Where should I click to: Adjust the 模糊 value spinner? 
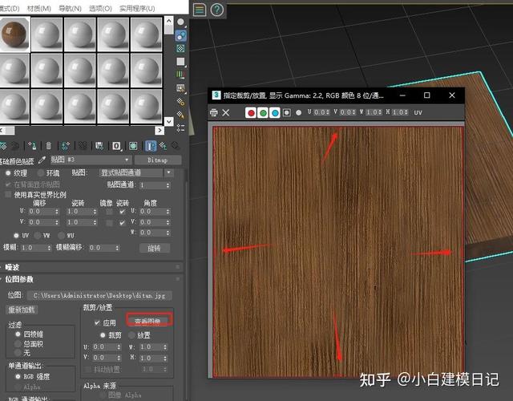pos(49,248)
